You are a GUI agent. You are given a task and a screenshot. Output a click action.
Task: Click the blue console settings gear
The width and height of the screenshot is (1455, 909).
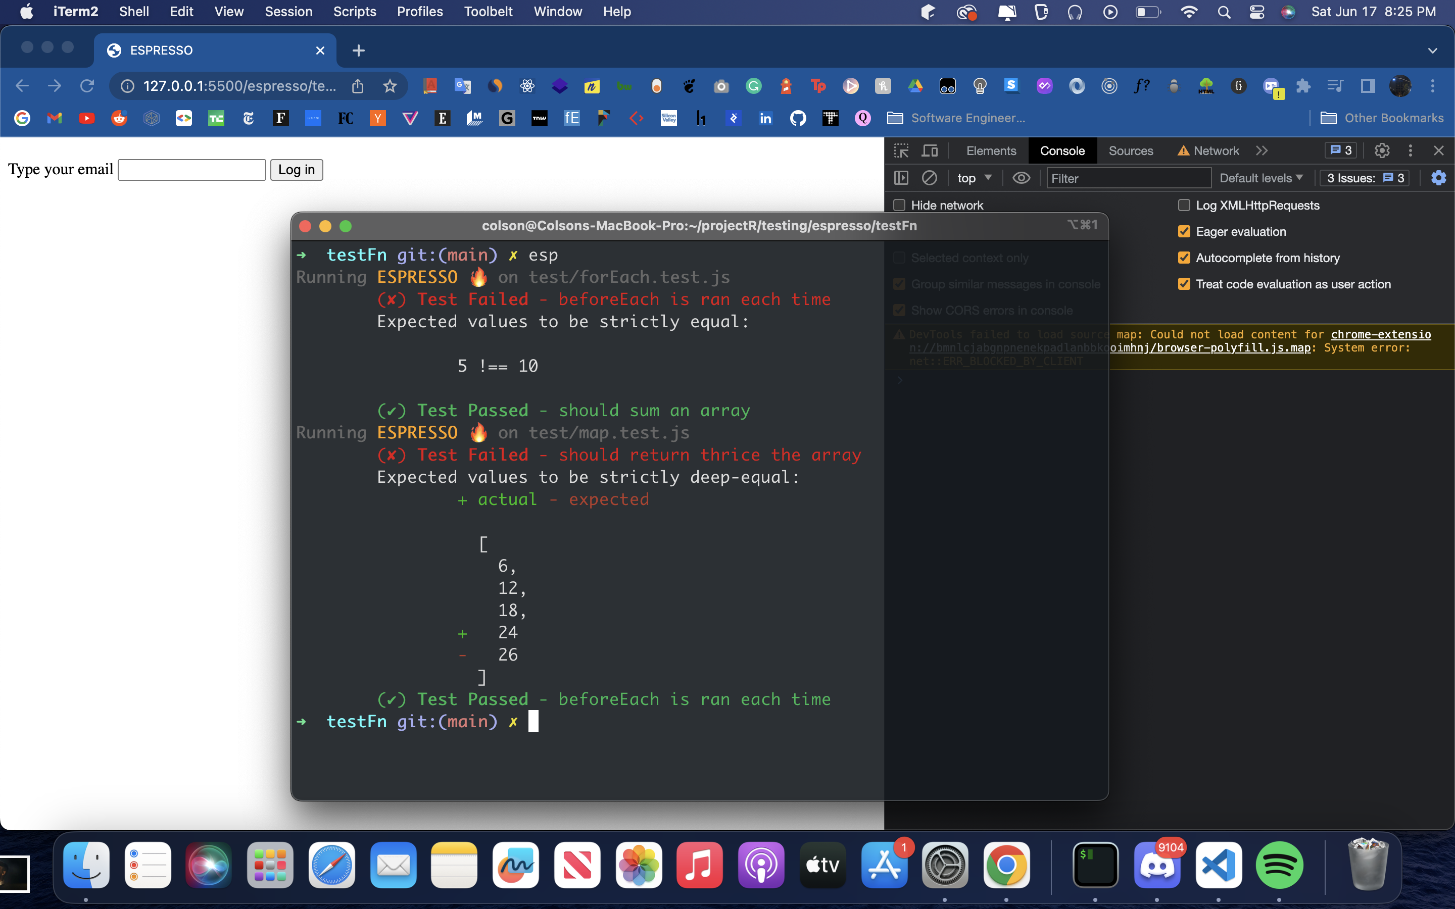pyautogui.click(x=1438, y=178)
